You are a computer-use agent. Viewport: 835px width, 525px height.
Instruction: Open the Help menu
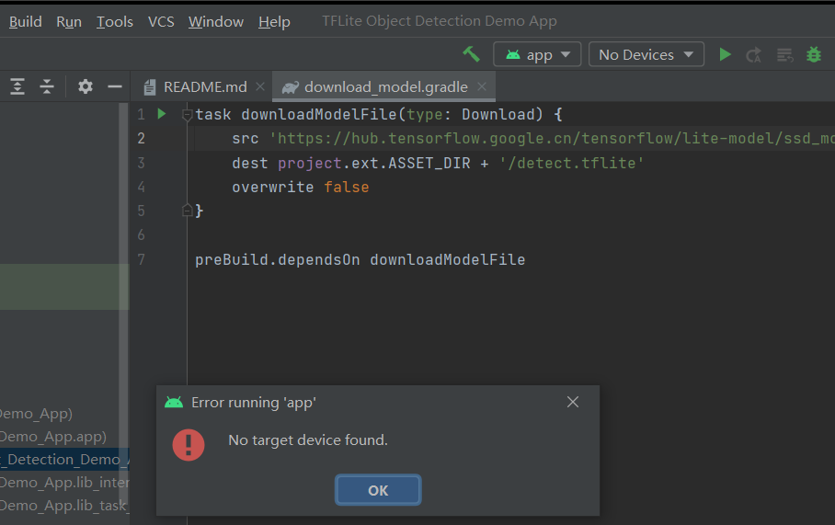coord(274,22)
